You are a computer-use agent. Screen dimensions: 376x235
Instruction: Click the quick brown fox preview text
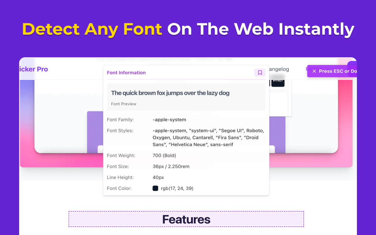pos(170,93)
